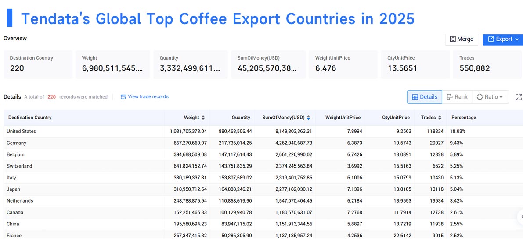523x243 pixels.
Task: Click Netherlands trades value 19934
Action: click(436, 201)
